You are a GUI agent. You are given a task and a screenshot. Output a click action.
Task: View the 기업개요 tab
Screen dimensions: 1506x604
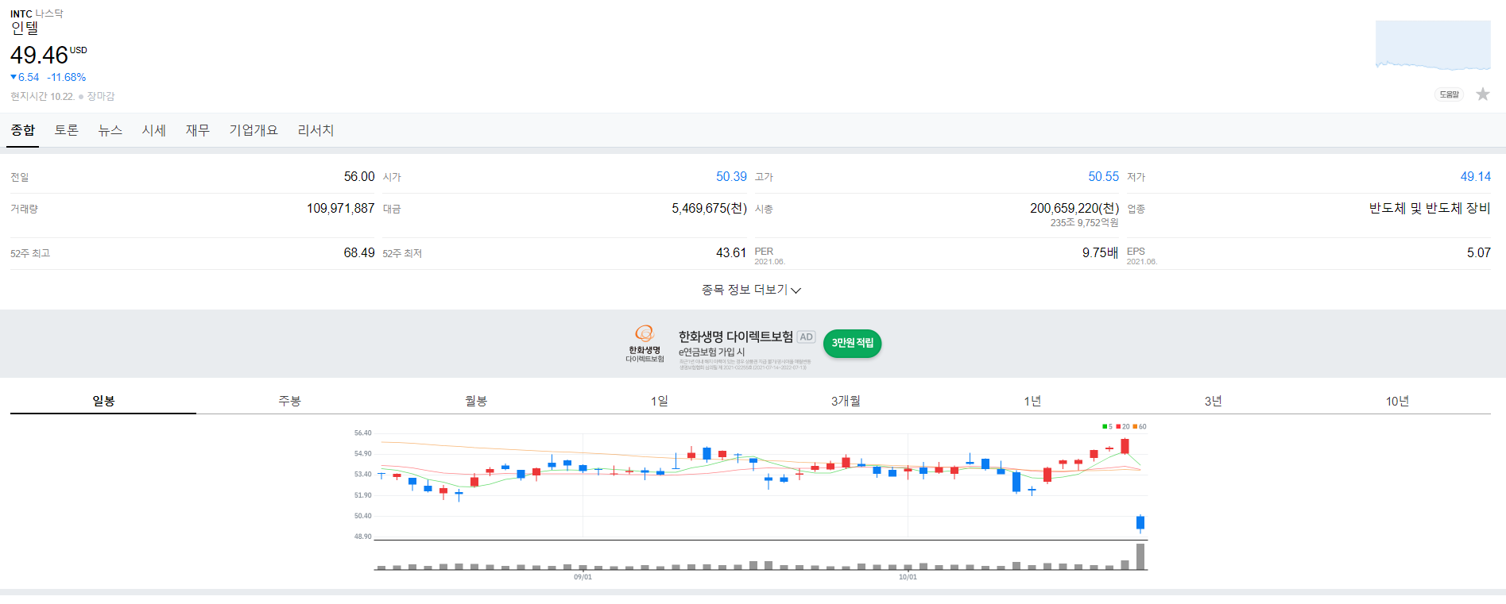coord(254,130)
